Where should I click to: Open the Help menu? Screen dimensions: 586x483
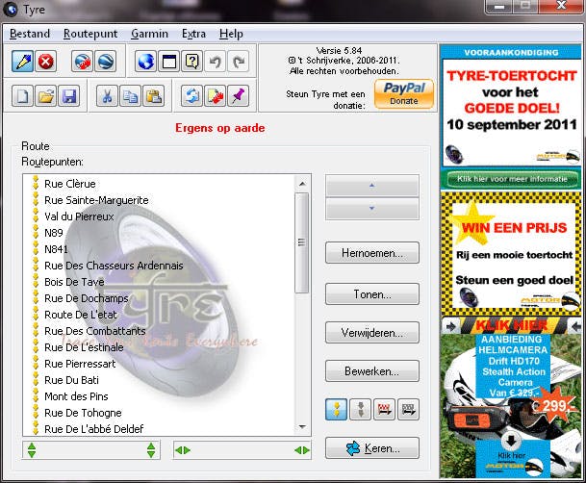231,34
